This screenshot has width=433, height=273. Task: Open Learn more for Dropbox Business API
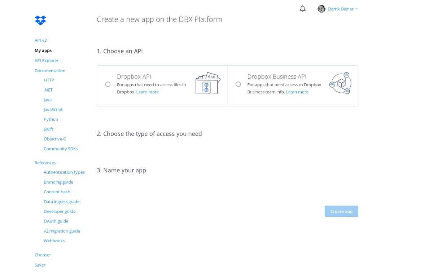coord(297,92)
